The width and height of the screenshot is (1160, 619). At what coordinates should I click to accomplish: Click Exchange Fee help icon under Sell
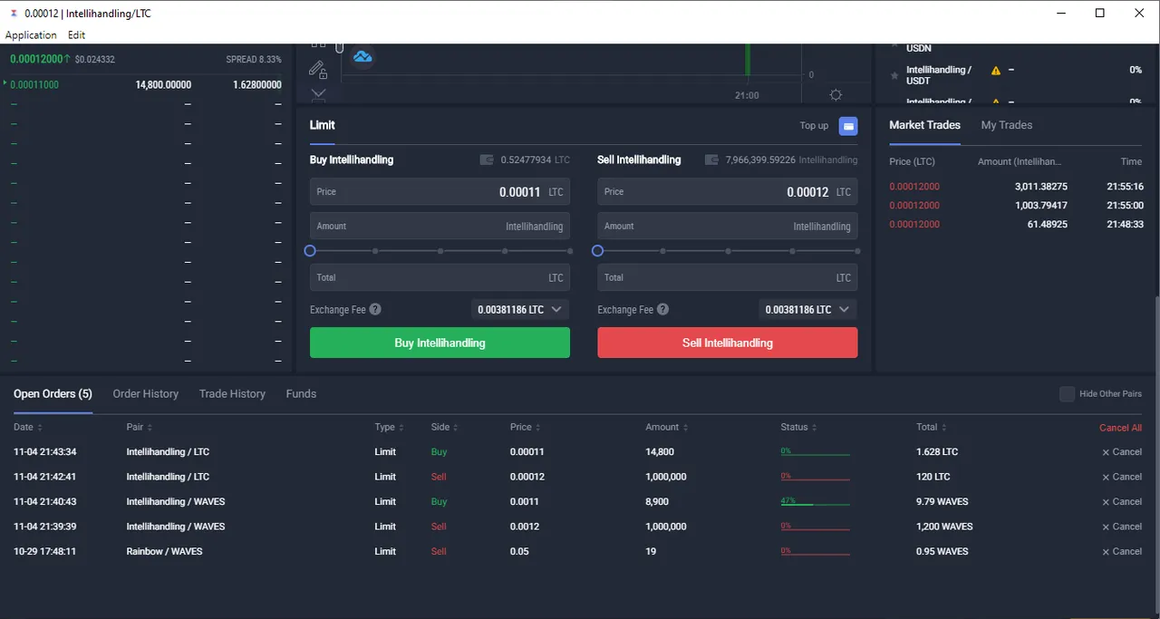pos(662,309)
